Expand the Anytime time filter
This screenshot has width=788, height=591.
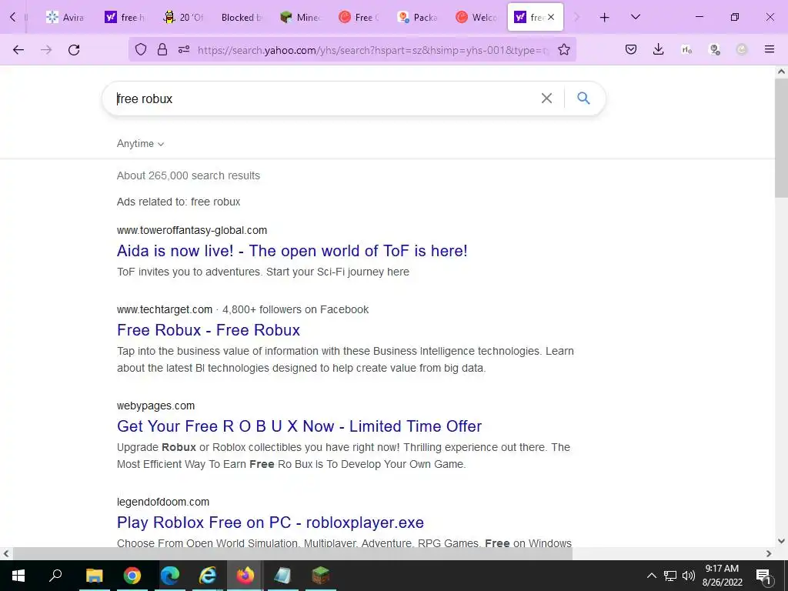[x=140, y=144]
